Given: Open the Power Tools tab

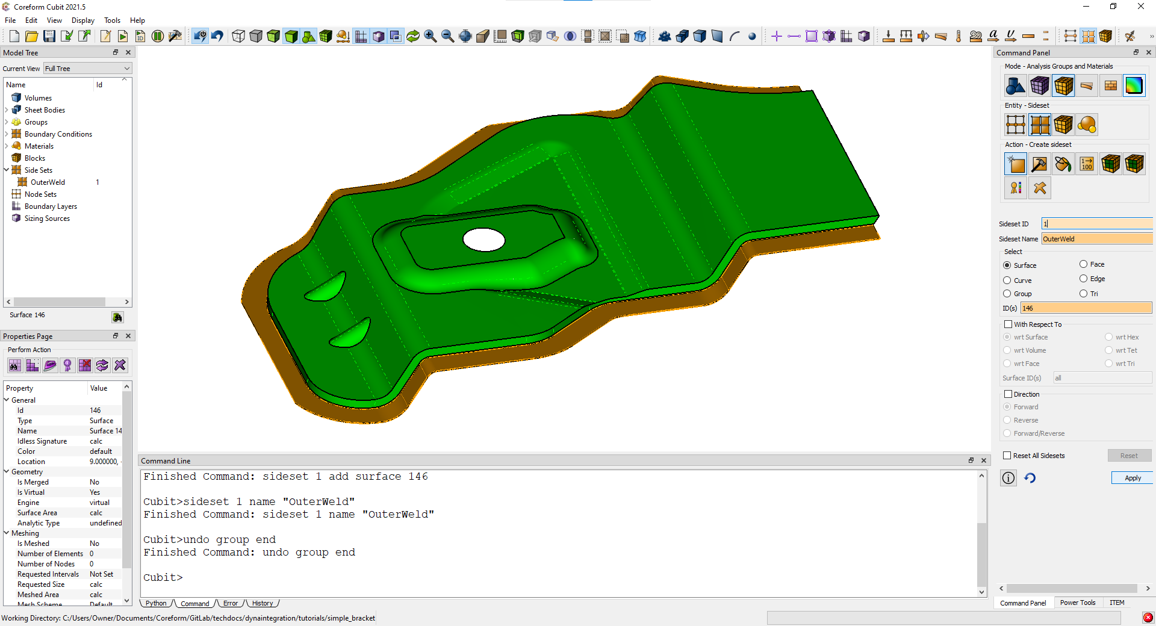Looking at the screenshot, I should tap(1077, 603).
